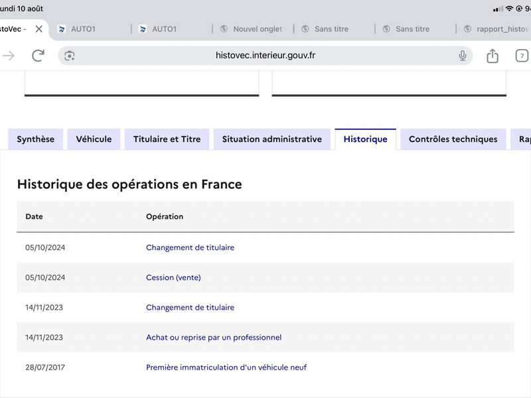Click Changement de titulaire dated 05/10/2024
The height and width of the screenshot is (398, 531).
tap(190, 247)
